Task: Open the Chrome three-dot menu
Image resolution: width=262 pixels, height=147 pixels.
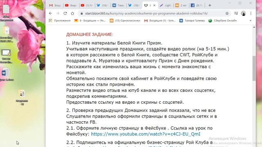Action: click(x=251, y=13)
